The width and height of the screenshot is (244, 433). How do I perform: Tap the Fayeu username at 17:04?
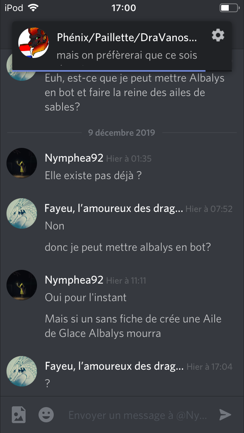coord(114,367)
